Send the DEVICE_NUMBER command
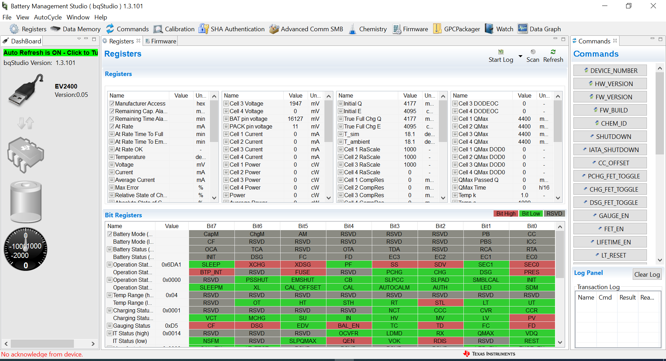 pos(610,70)
